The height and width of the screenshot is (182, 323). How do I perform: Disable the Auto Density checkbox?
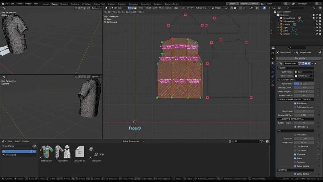pyautogui.click(x=295, y=103)
